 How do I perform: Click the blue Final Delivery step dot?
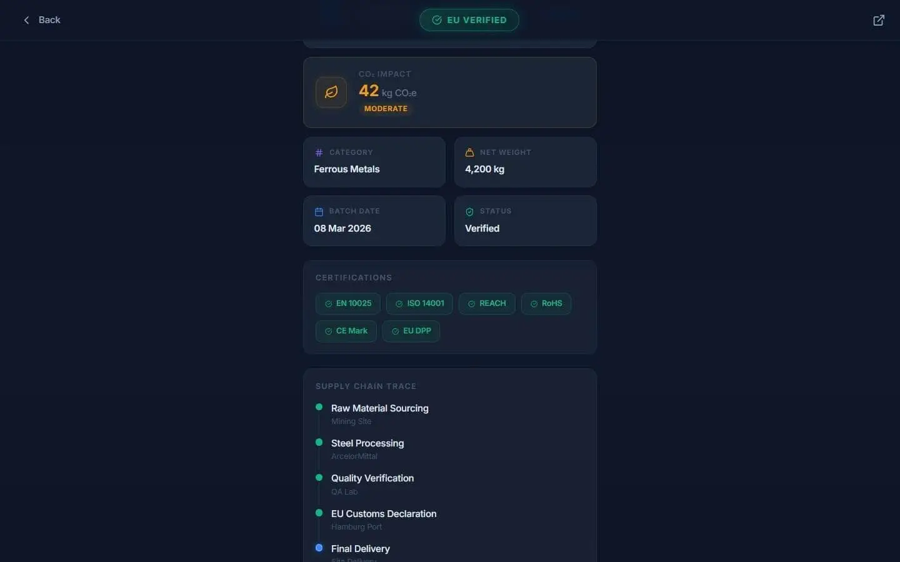coord(319,548)
